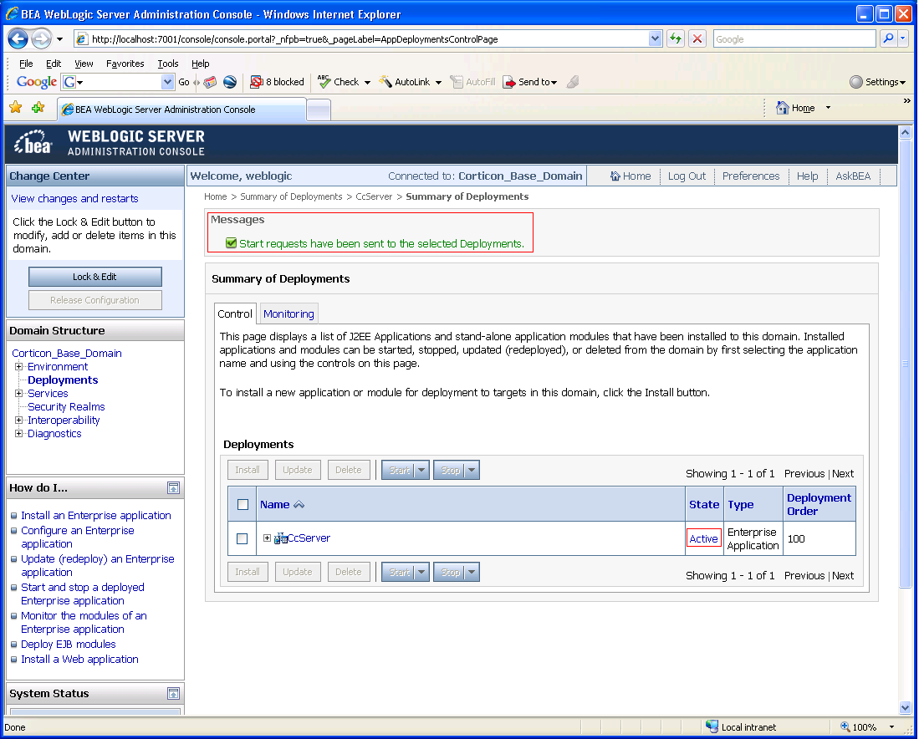Viewport: 919px width, 739px height.
Task: Open the top Start button dropdown arrow
Action: click(422, 470)
